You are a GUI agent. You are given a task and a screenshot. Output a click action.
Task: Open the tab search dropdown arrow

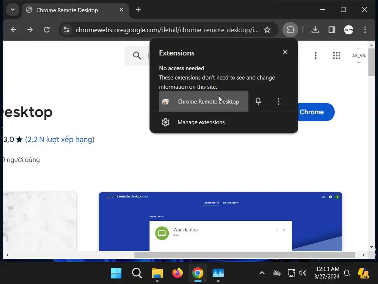(x=13, y=10)
